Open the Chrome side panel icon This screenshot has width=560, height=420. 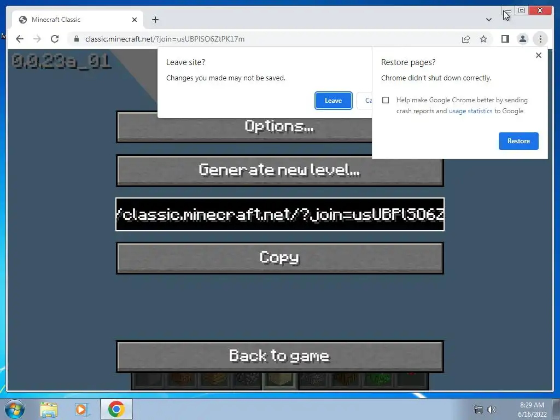(505, 39)
